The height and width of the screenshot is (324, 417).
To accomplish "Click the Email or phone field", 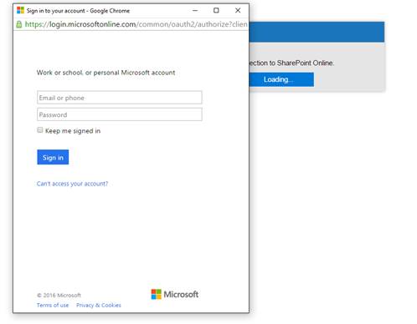I will pyautogui.click(x=120, y=98).
